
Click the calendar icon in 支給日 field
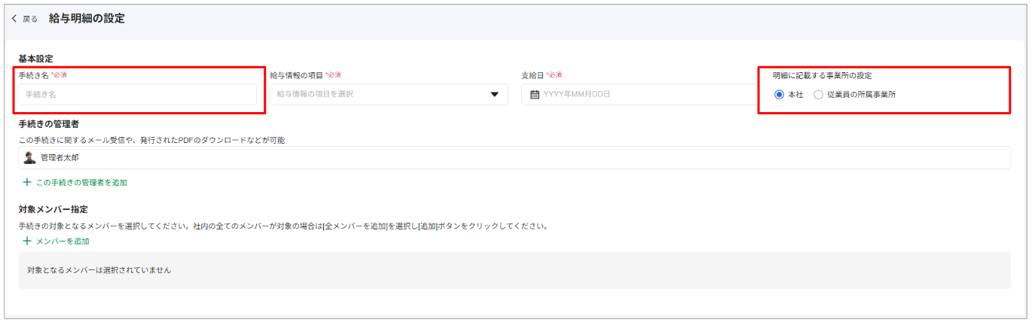535,94
